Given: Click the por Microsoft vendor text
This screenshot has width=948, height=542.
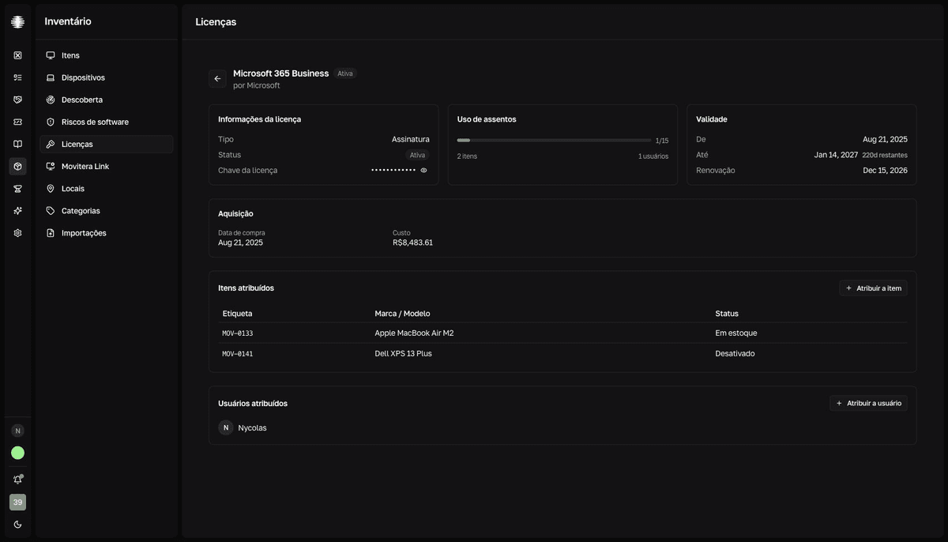Looking at the screenshot, I should 257,85.
